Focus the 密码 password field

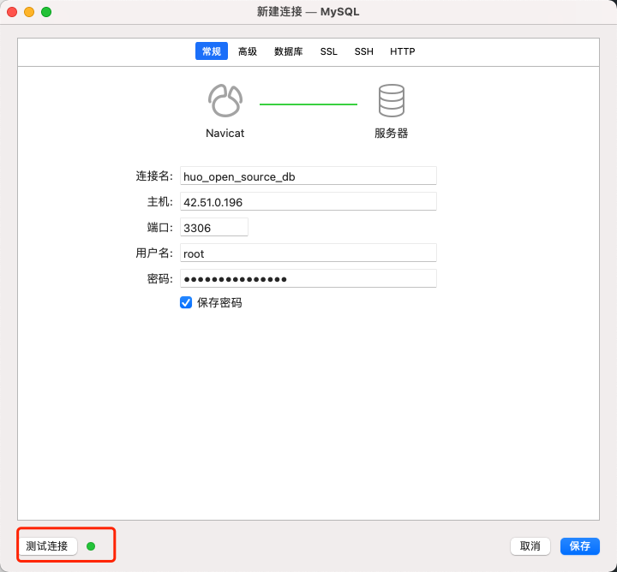pyautogui.click(x=308, y=278)
